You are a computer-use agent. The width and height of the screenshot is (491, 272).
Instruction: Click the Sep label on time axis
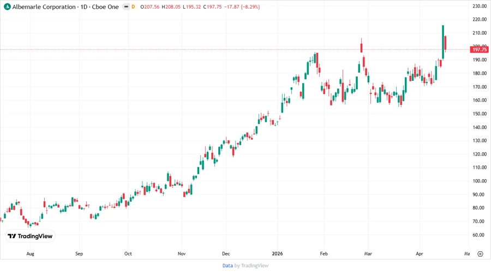pyautogui.click(x=79, y=254)
